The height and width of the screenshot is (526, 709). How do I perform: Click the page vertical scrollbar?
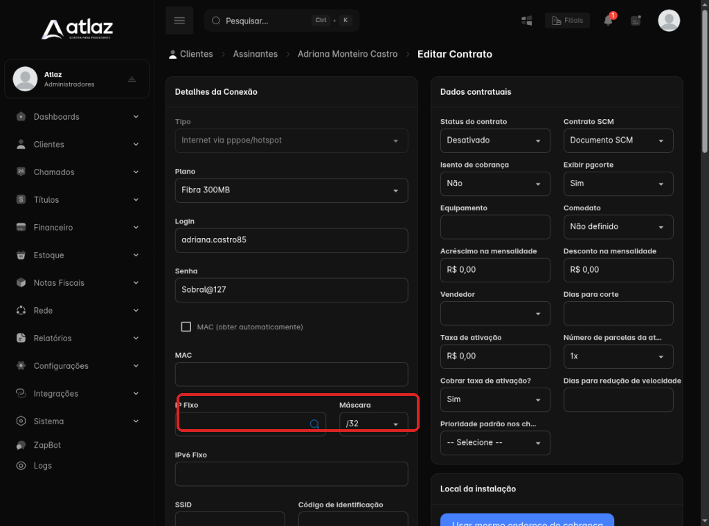coord(704,82)
